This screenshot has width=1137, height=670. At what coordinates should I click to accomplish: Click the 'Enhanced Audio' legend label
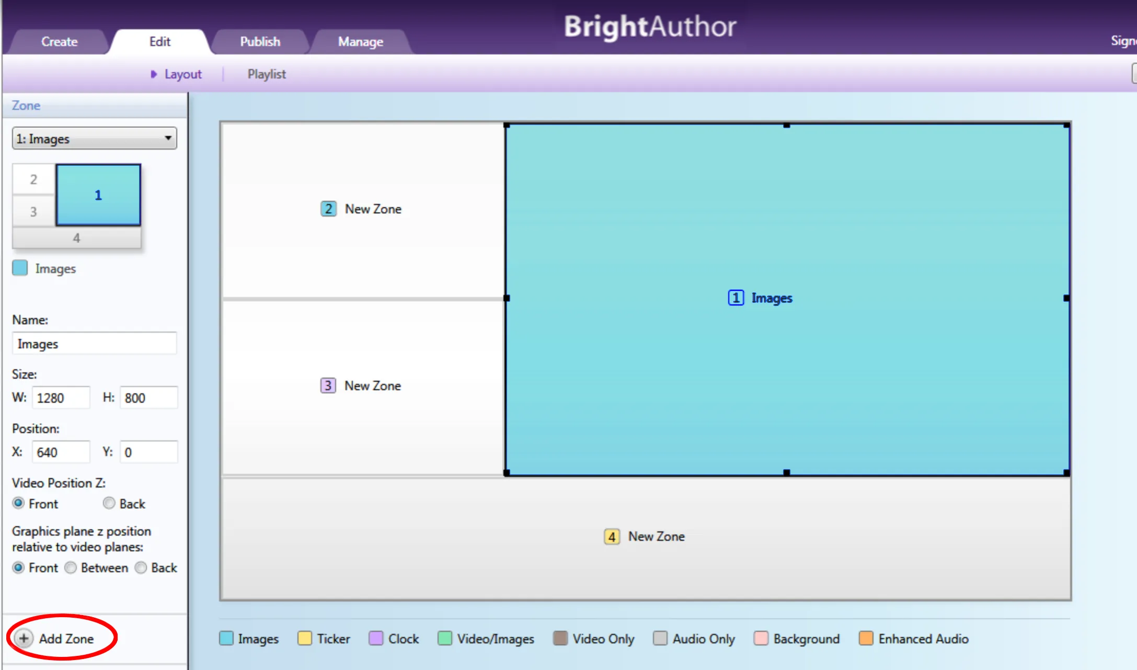(924, 639)
